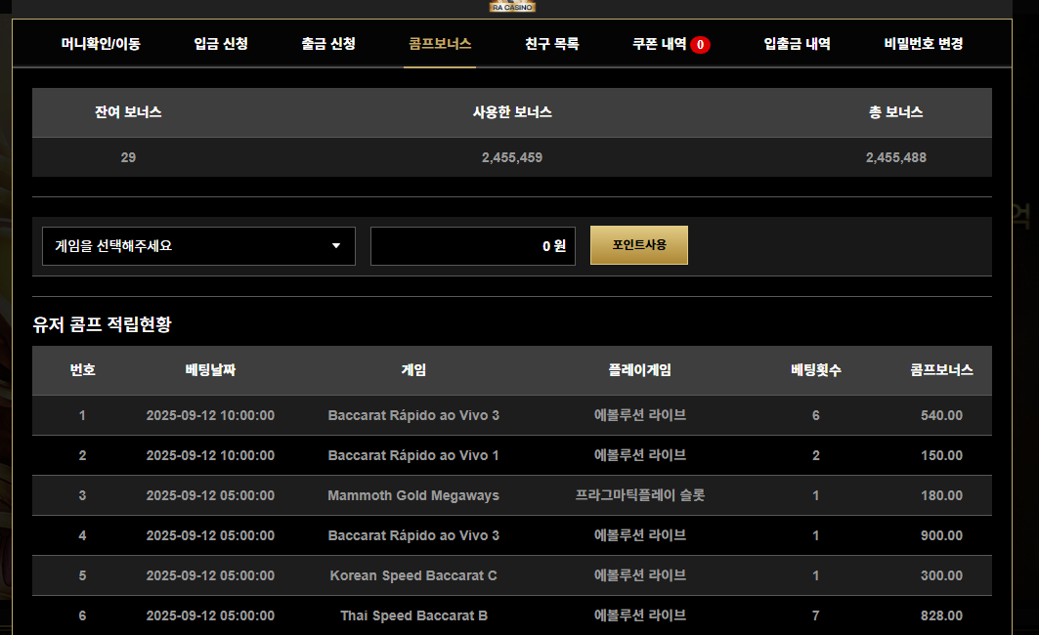1039x635 pixels.
Task: Click Korean Speed Baccarat row betting date
Action: point(210,575)
